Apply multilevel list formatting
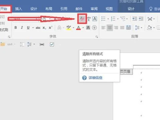Screen dimensions: 160x120 (x=123, y=19)
